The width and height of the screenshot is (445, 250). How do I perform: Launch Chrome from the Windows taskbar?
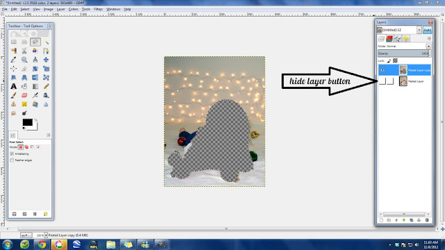(42, 244)
